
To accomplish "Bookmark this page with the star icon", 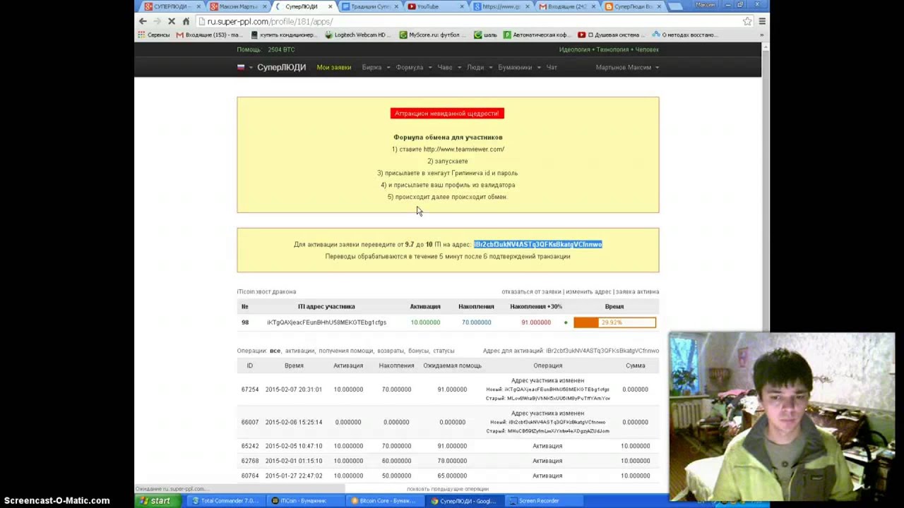I will point(747,21).
